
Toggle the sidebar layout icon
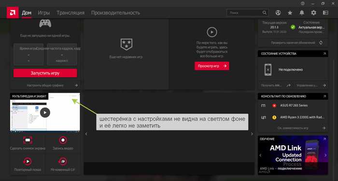pyautogui.click(x=325, y=13)
